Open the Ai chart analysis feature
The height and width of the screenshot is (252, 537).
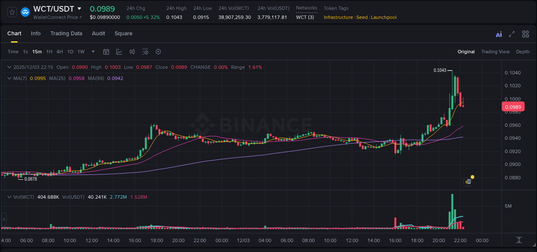(x=498, y=34)
